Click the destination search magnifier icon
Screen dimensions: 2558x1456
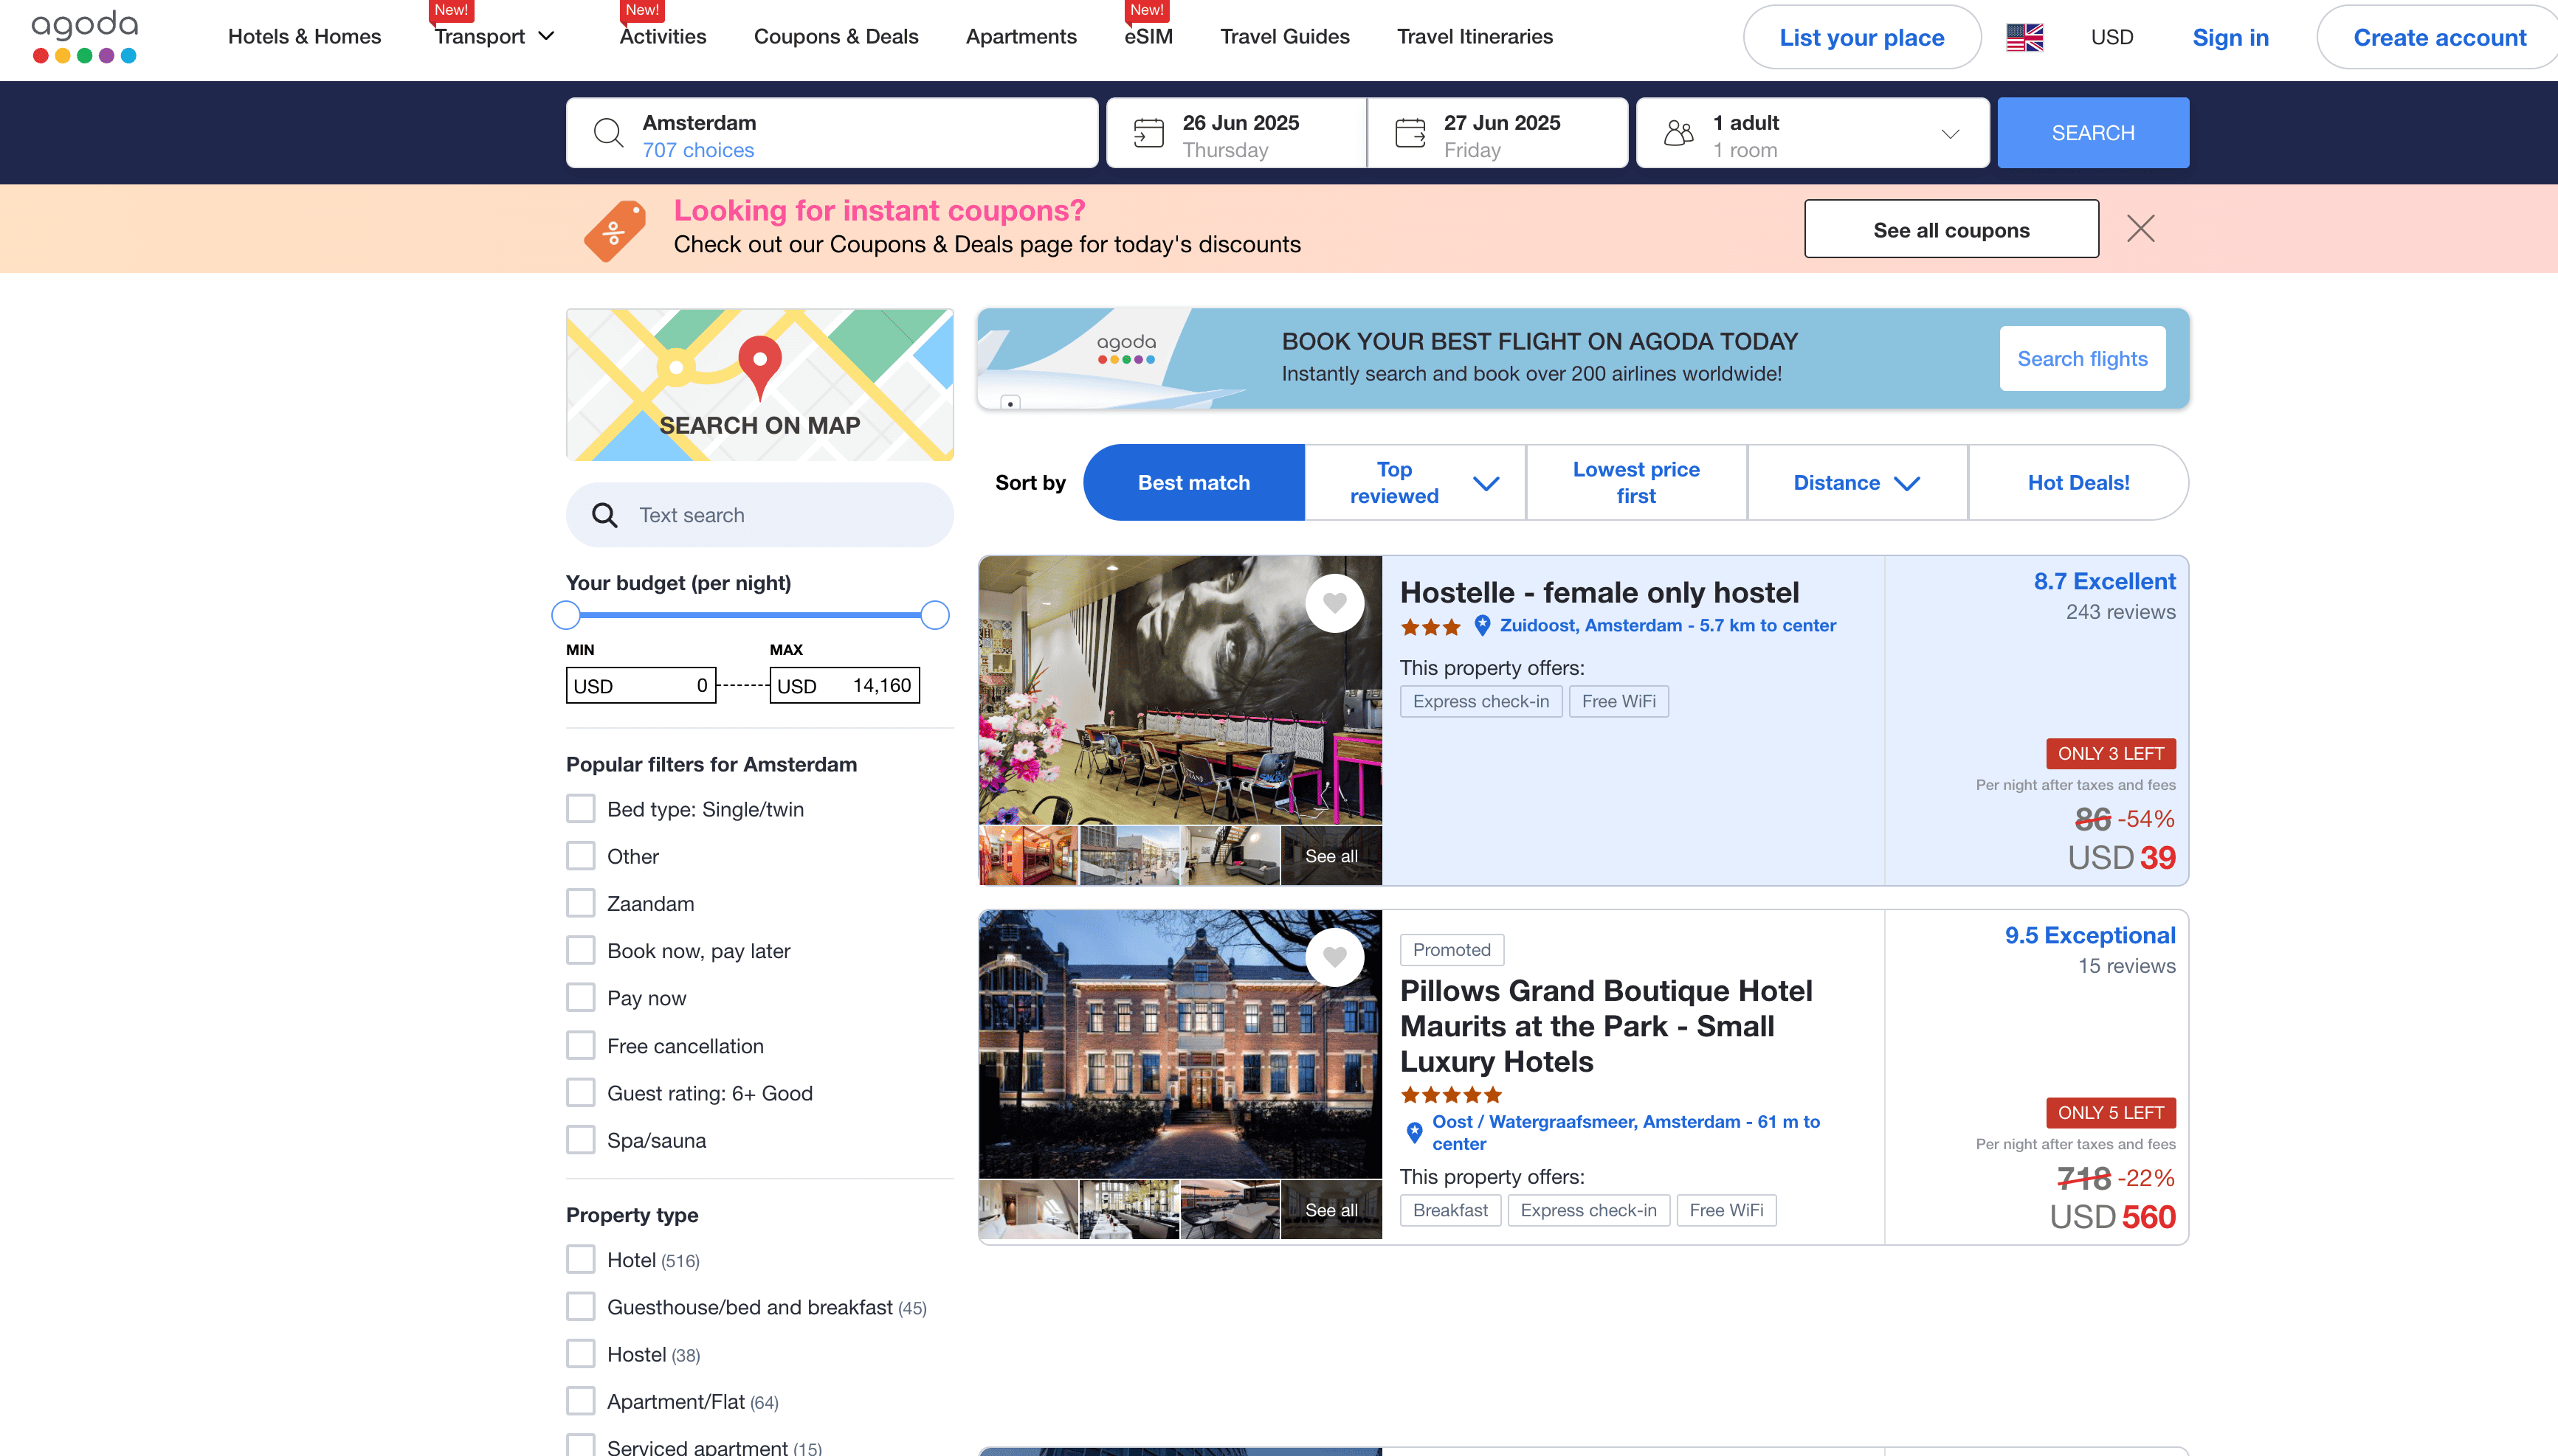[x=608, y=133]
